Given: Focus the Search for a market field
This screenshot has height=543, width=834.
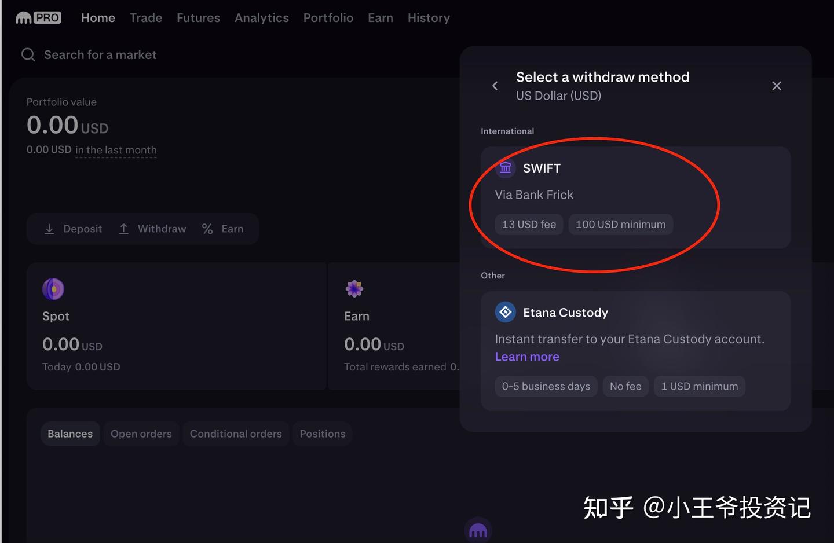Looking at the screenshot, I should 100,55.
